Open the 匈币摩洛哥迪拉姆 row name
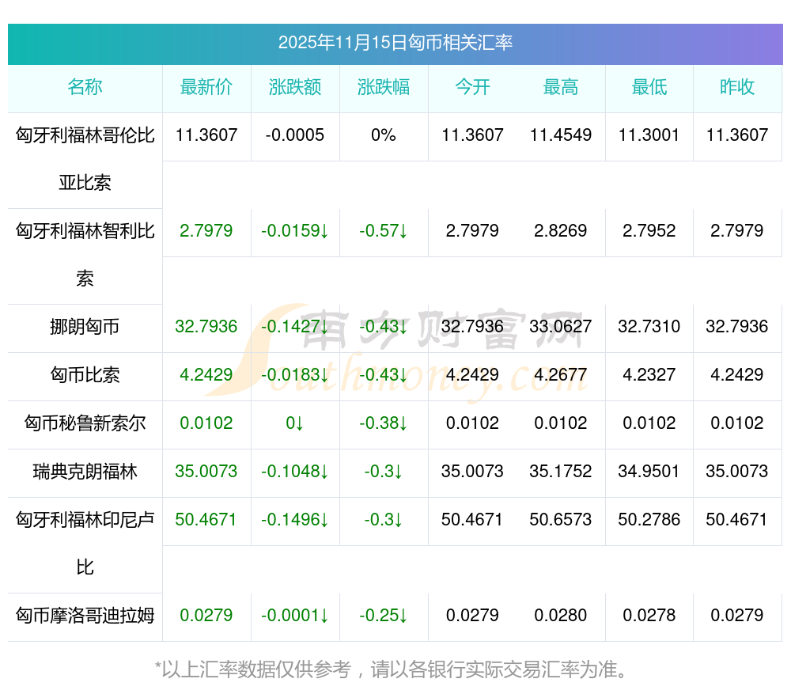The width and height of the screenshot is (791, 694). tap(85, 616)
